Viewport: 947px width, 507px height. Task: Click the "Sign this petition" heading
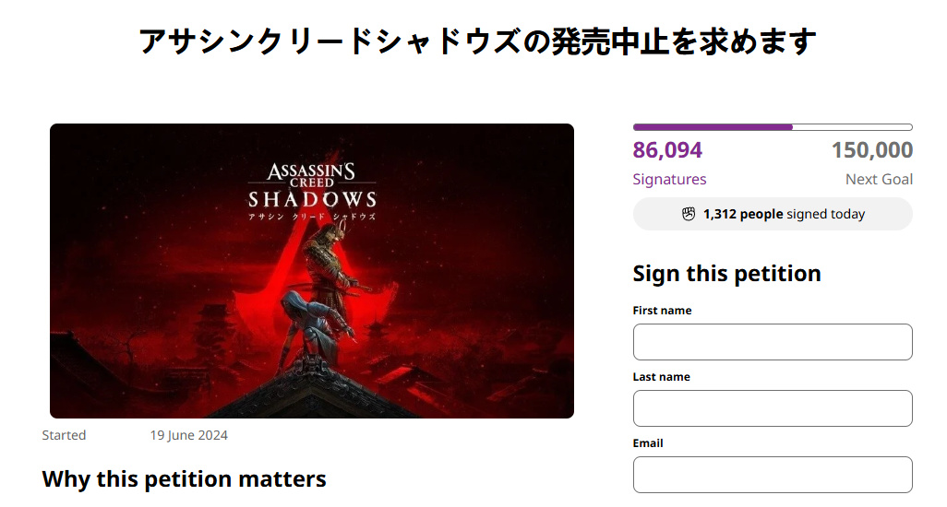[x=726, y=274]
